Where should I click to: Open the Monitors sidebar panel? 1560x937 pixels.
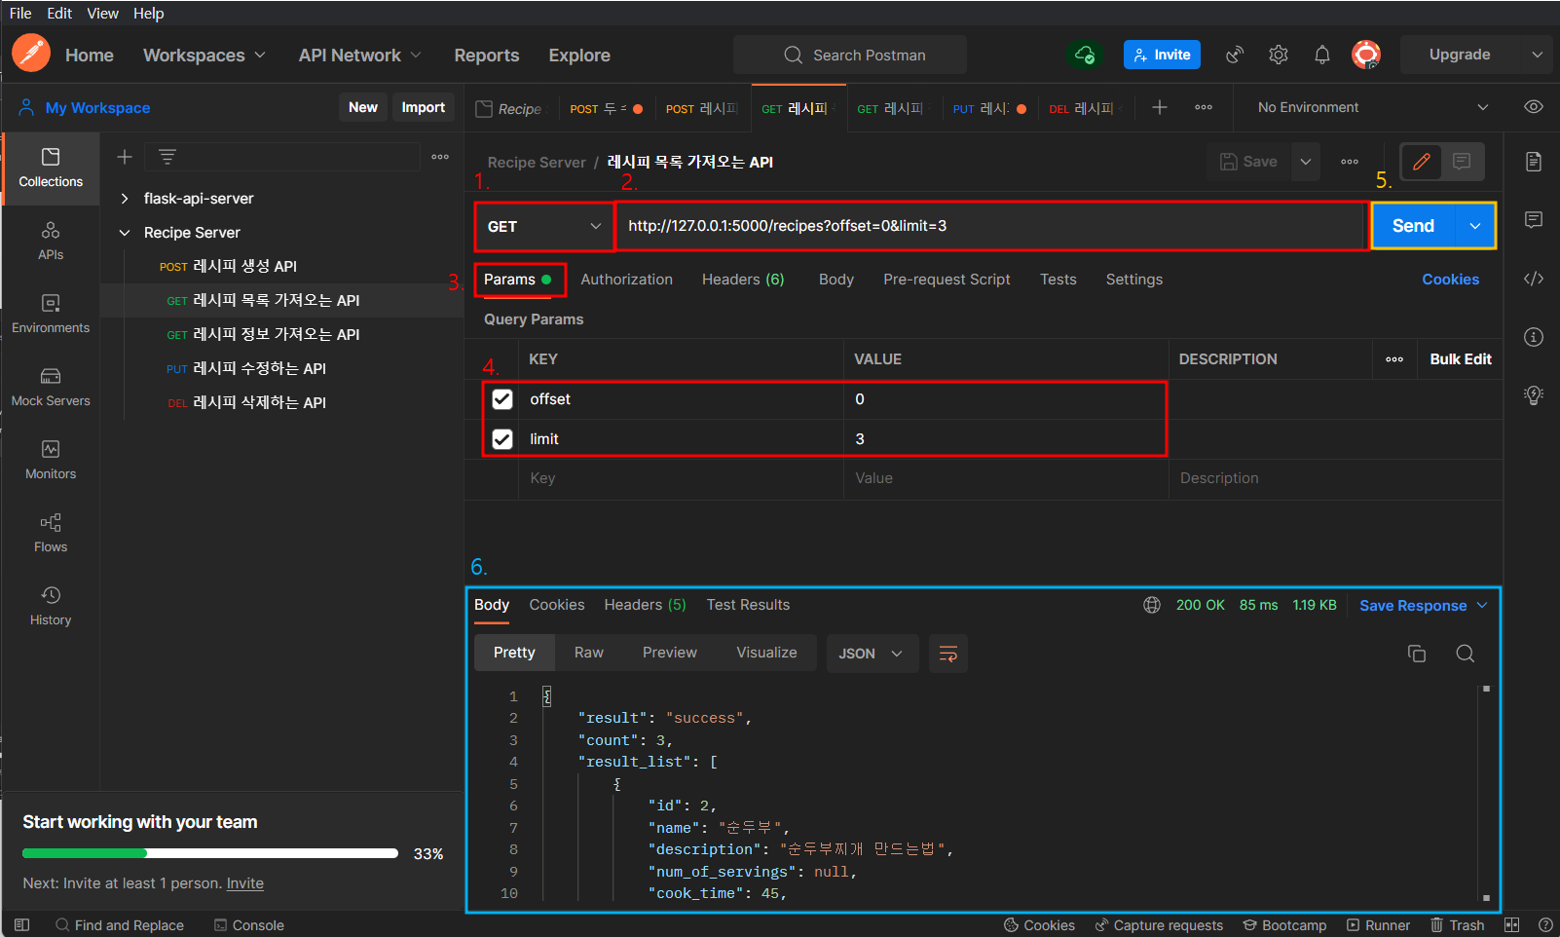pos(51,460)
